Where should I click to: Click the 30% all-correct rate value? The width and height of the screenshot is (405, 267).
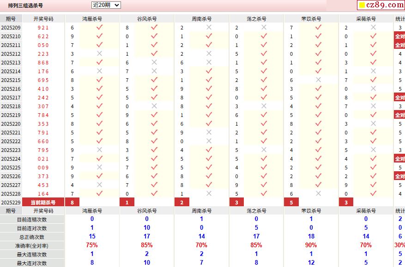[399, 245]
